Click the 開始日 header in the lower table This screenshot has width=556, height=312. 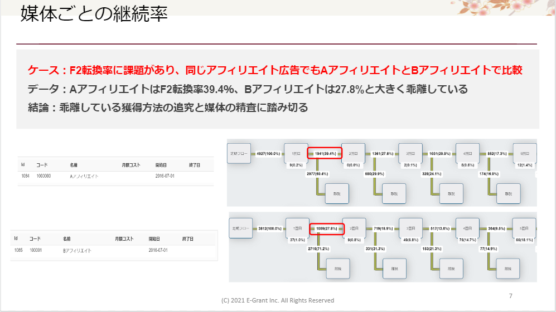point(155,239)
